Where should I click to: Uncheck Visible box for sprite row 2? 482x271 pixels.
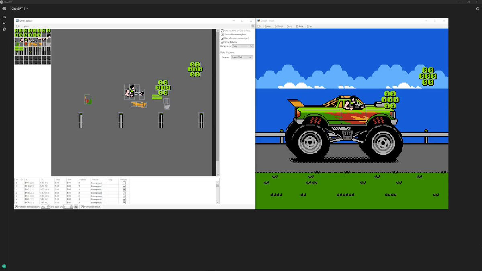[124, 189]
